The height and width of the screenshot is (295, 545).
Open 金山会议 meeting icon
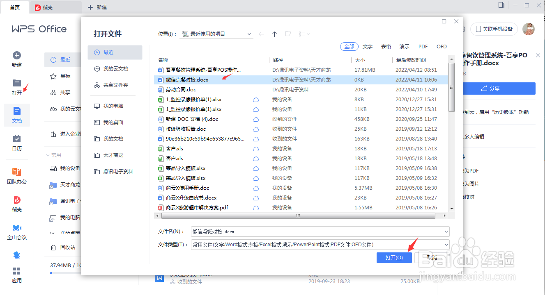click(17, 228)
